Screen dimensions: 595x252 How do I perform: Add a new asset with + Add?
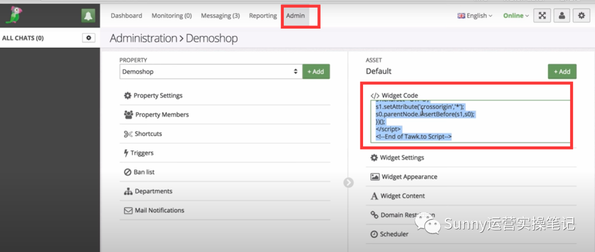pyautogui.click(x=562, y=71)
